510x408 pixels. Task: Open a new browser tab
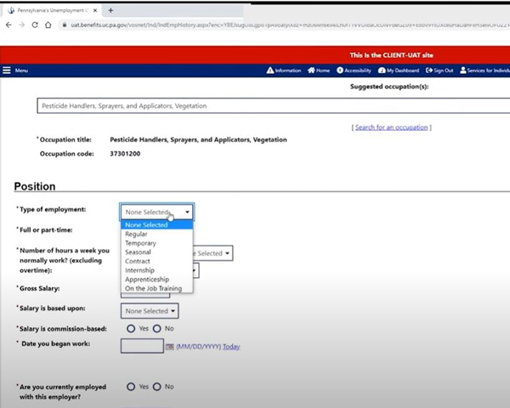pos(110,10)
